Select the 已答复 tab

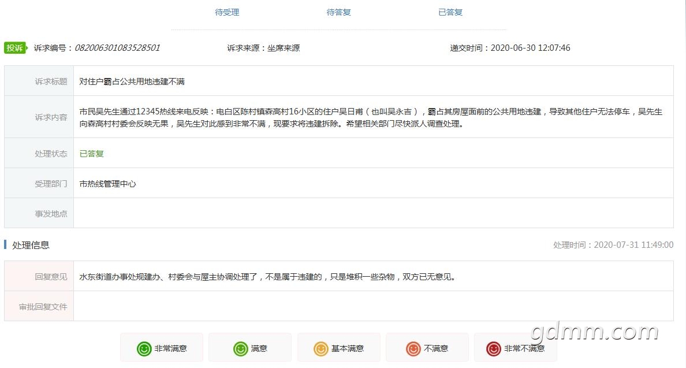(x=450, y=12)
